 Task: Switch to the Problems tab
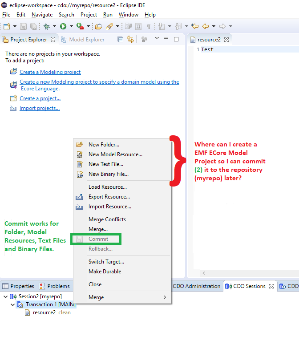pyautogui.click(x=54, y=286)
